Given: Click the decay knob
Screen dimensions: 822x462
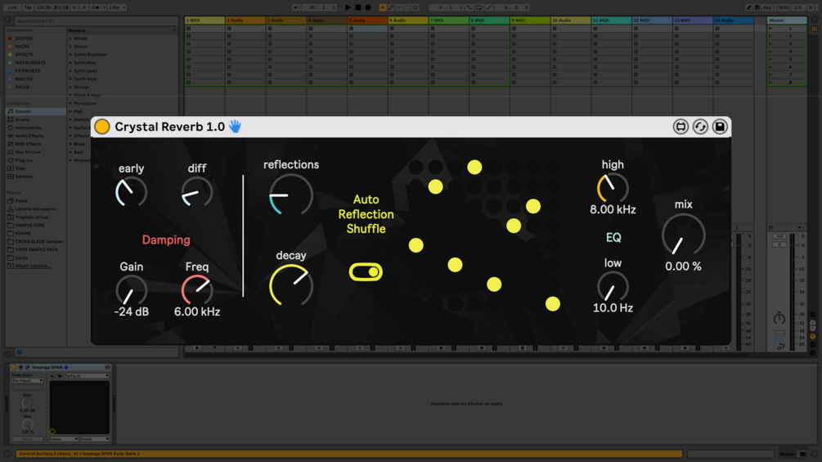Looking at the screenshot, I should [291, 285].
